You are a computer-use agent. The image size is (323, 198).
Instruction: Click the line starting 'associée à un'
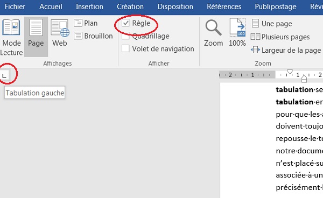tap(299, 175)
